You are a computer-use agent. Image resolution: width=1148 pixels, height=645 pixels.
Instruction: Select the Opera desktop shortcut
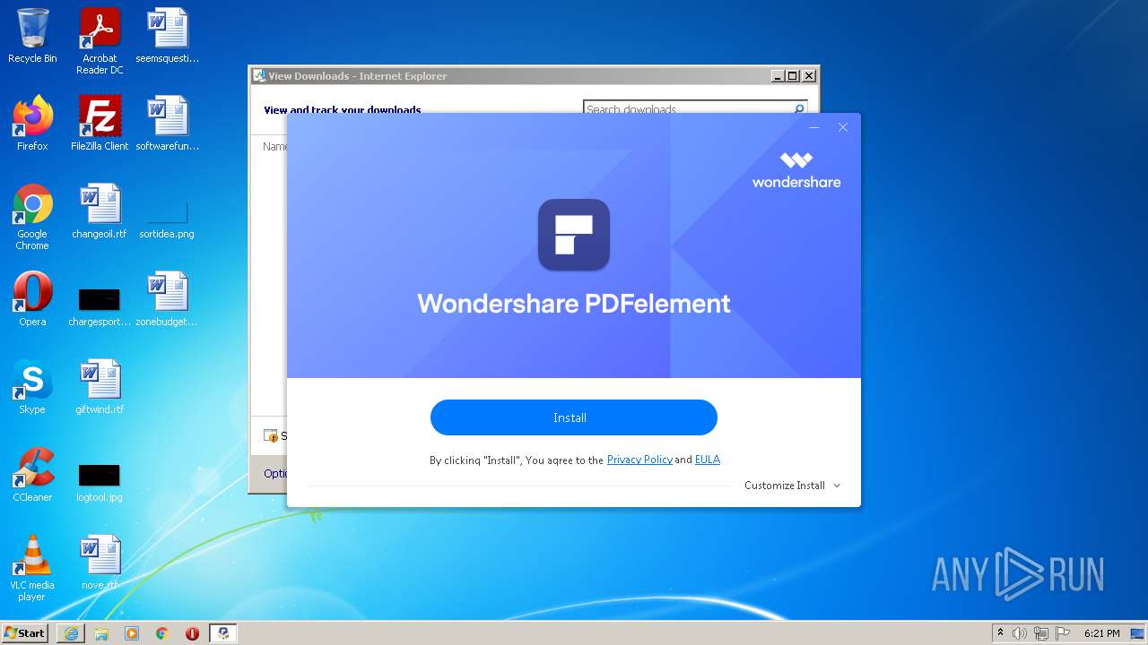tap(32, 299)
